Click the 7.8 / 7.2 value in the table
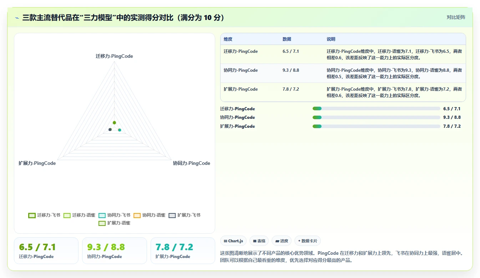This screenshot has height=278, width=480. point(291,89)
